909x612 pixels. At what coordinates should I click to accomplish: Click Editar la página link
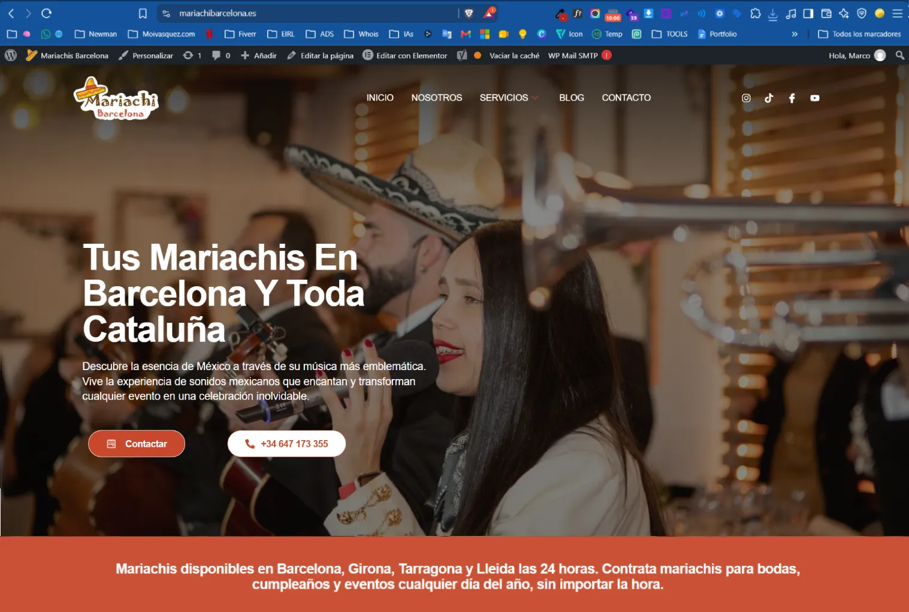click(320, 55)
